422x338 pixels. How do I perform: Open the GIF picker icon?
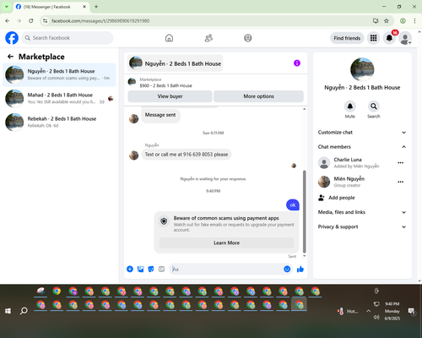pos(161,269)
